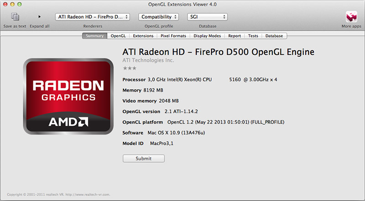The height and width of the screenshot is (201, 365).
Task: Switch to the OpenGL tab
Action: [x=118, y=36]
